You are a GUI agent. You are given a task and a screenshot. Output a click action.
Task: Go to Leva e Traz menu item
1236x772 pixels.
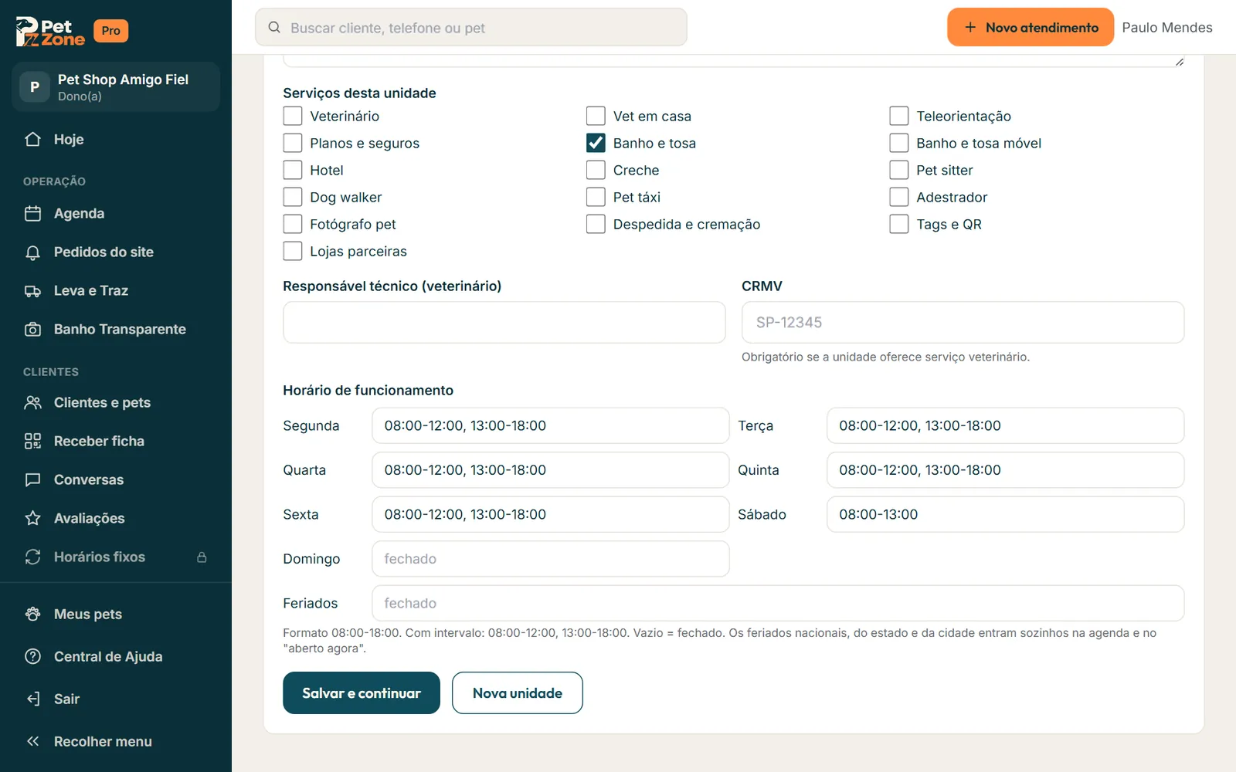click(x=116, y=291)
